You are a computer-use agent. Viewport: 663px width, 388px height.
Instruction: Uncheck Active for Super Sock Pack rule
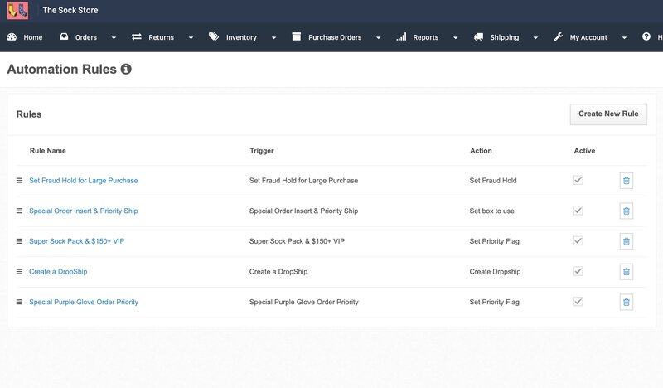point(578,240)
